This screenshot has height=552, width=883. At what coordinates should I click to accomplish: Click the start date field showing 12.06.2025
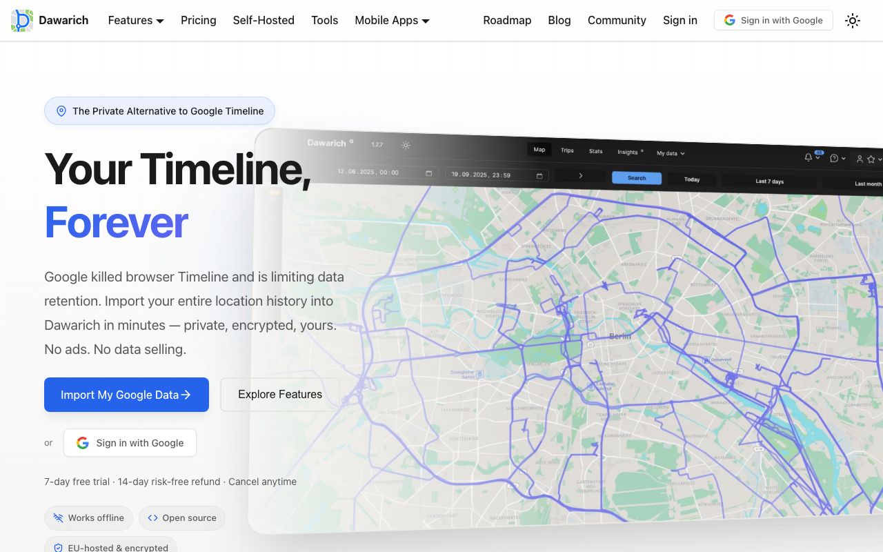(384, 172)
